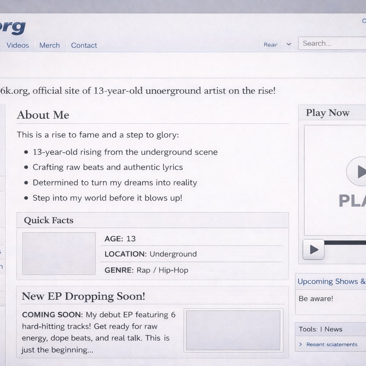Expand the chevron beside Resent sciatements
Viewport: 366px width, 366px height.
pyautogui.click(x=301, y=345)
